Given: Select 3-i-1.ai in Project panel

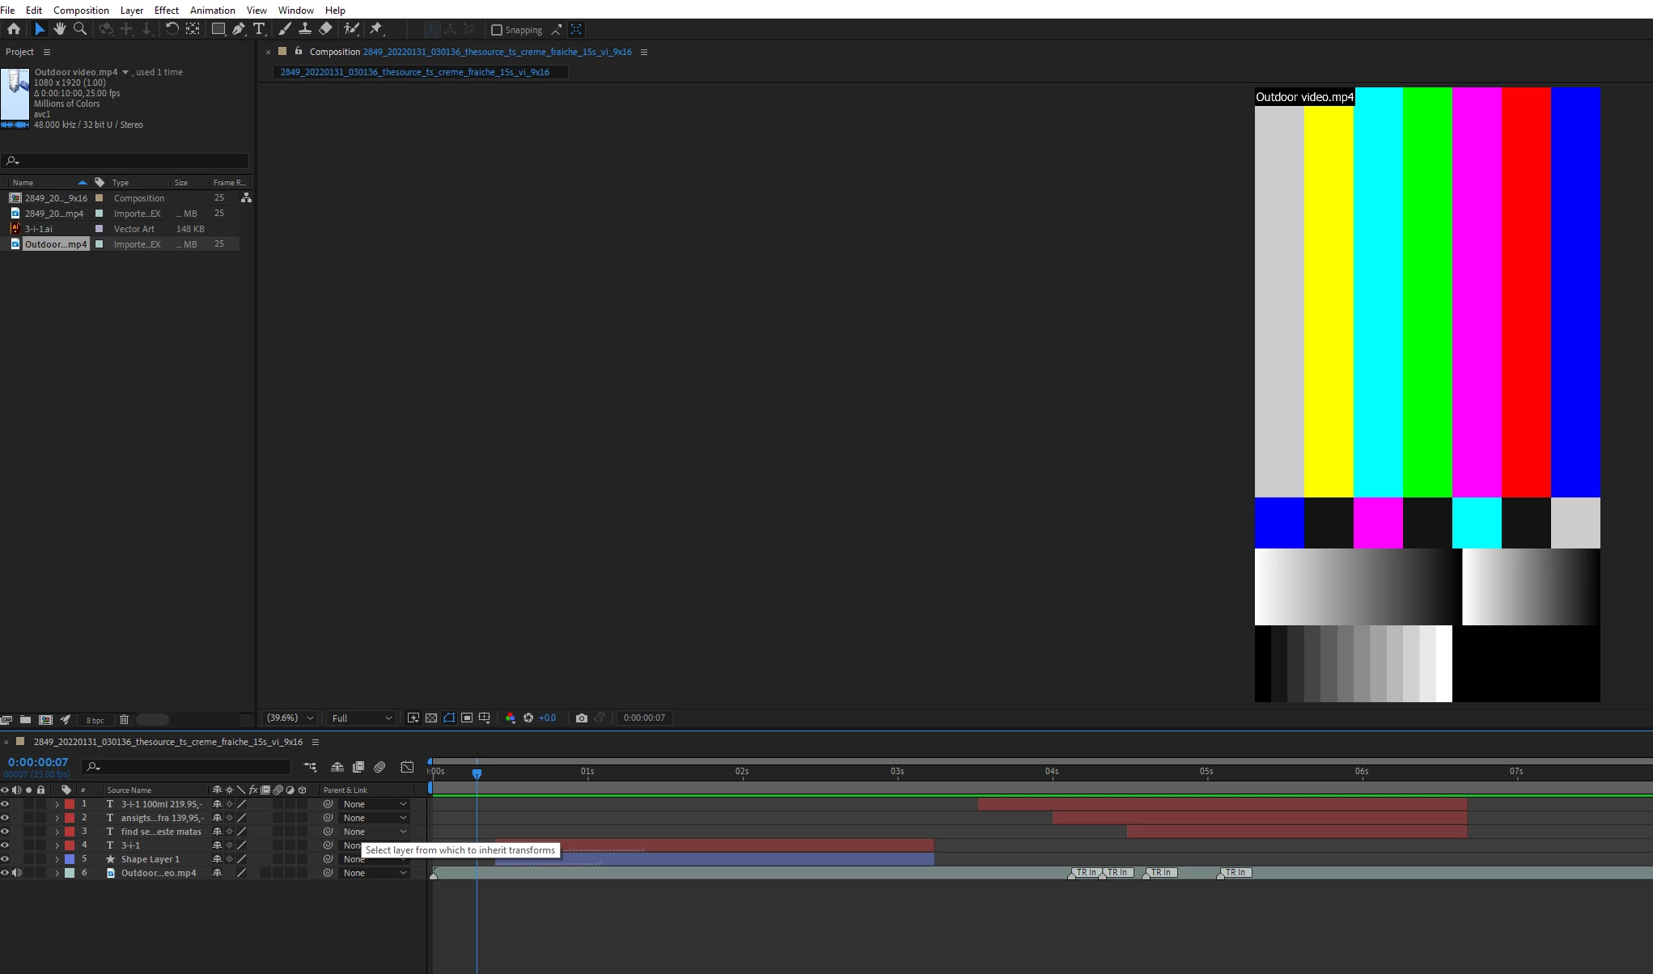Looking at the screenshot, I should click(x=39, y=229).
